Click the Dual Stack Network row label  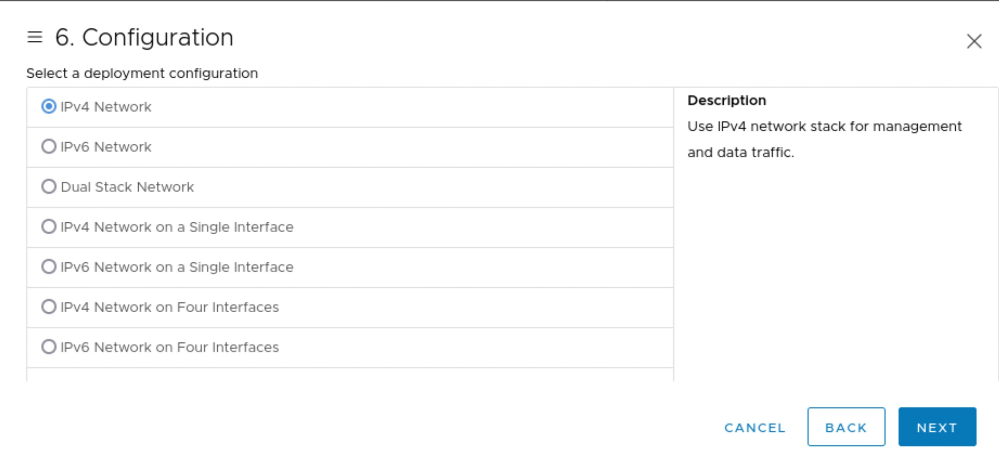[127, 187]
